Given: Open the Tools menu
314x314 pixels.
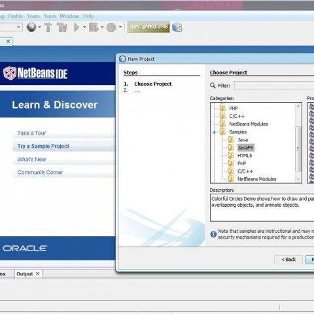Looking at the screenshot, I should [50, 16].
